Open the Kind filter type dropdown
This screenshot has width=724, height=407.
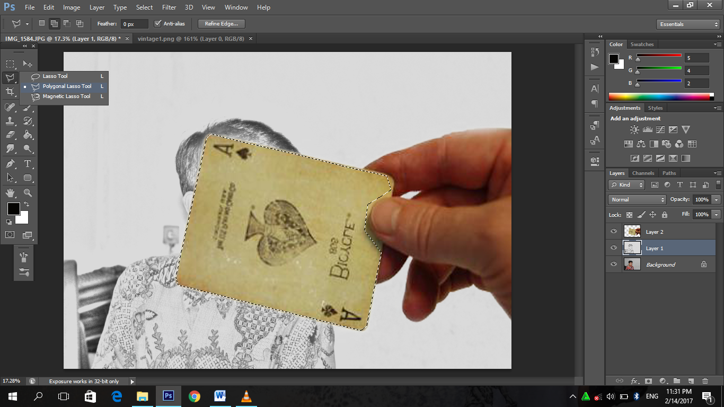click(x=627, y=185)
